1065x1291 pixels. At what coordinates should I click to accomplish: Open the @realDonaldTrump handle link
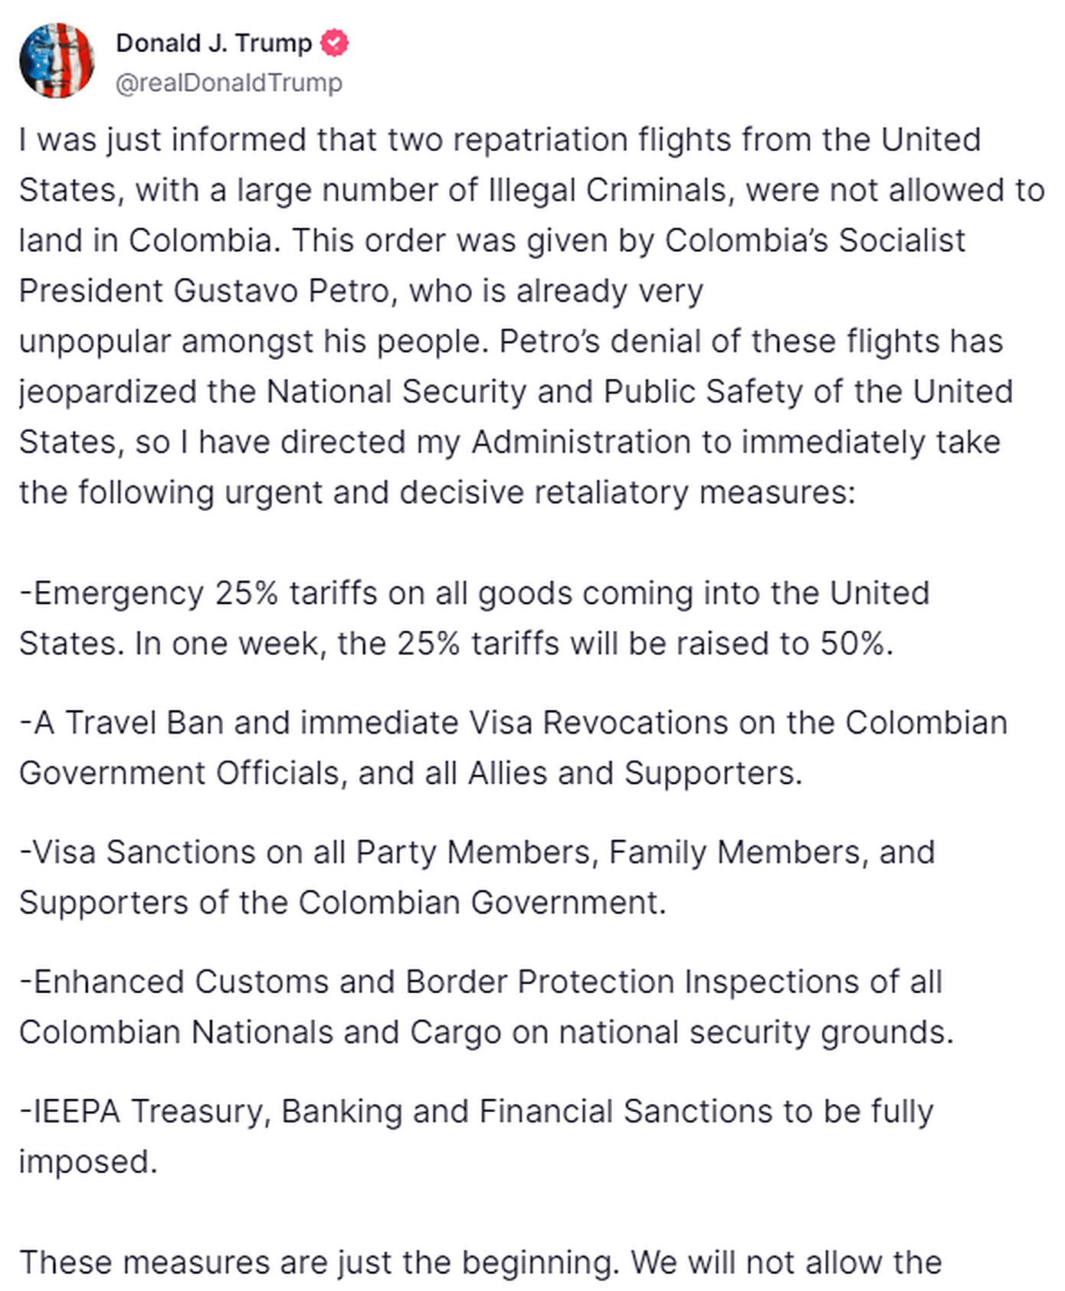(228, 82)
